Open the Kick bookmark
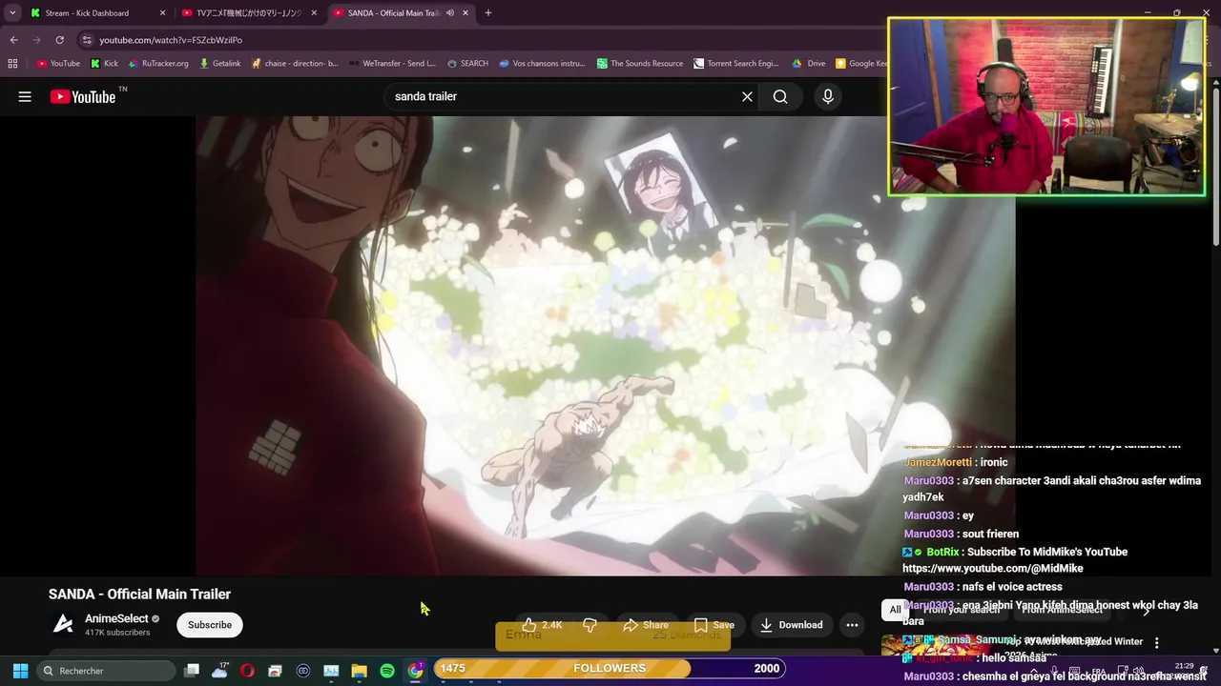The height and width of the screenshot is (686, 1221). point(105,64)
